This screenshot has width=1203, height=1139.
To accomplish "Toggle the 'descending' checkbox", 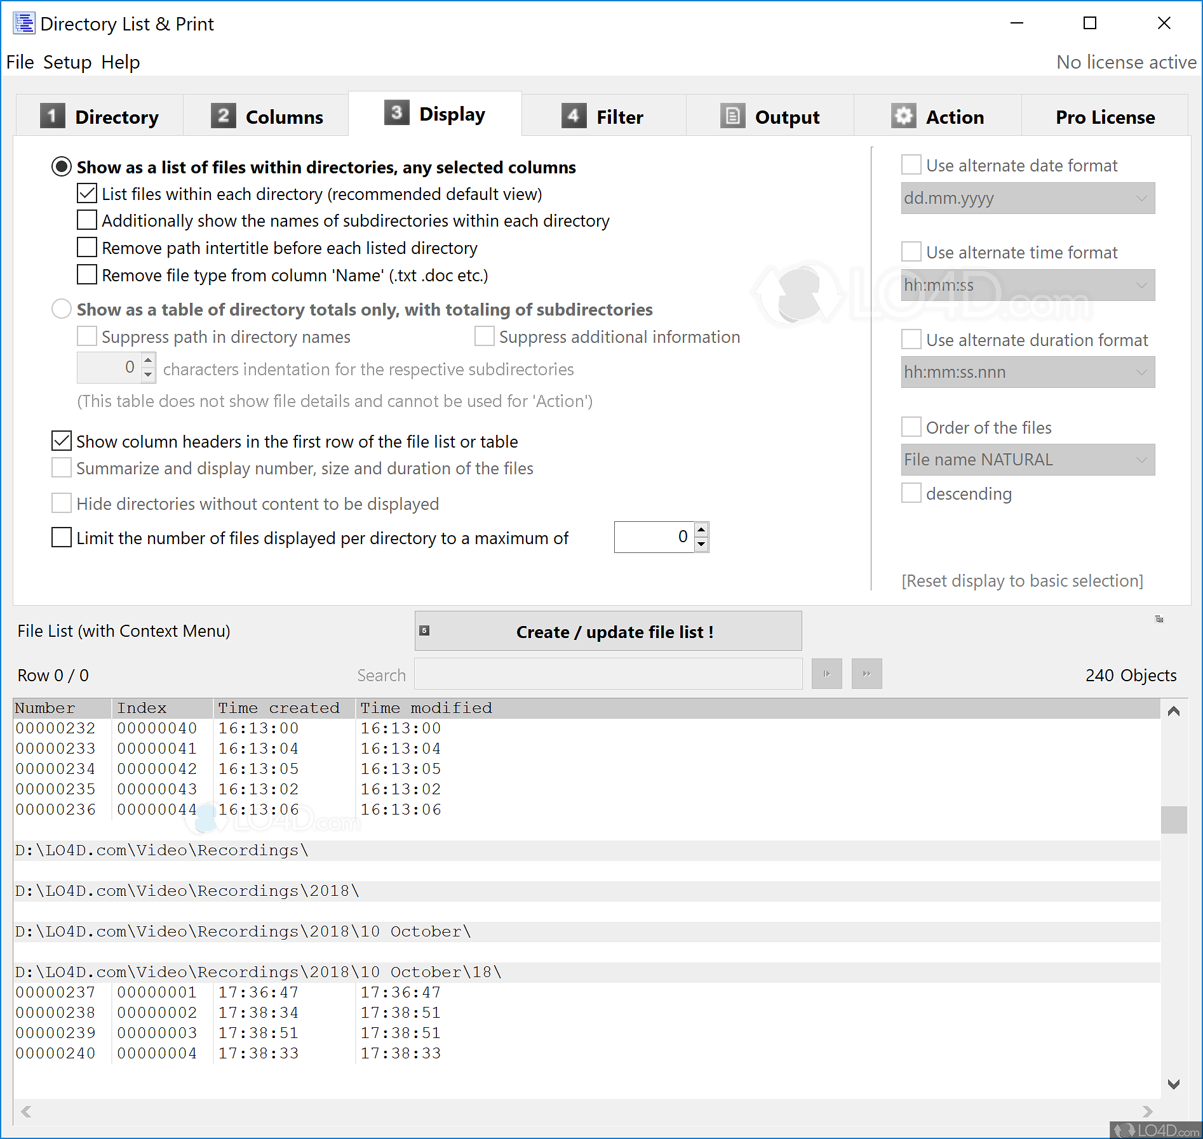I will tap(911, 493).
